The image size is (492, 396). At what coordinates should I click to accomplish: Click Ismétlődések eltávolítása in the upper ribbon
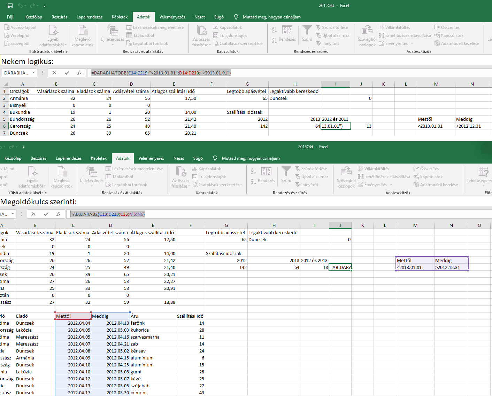pos(405,35)
